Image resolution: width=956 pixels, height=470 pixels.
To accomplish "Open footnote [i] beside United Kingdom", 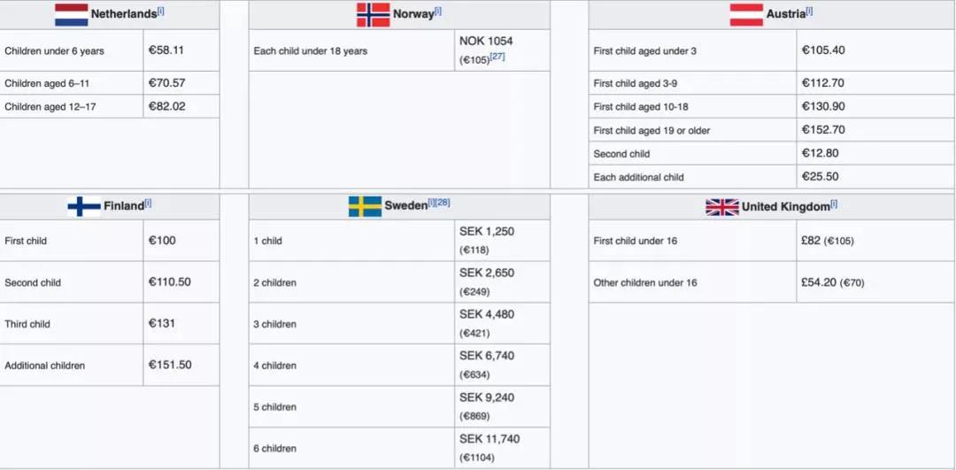I will click(834, 204).
